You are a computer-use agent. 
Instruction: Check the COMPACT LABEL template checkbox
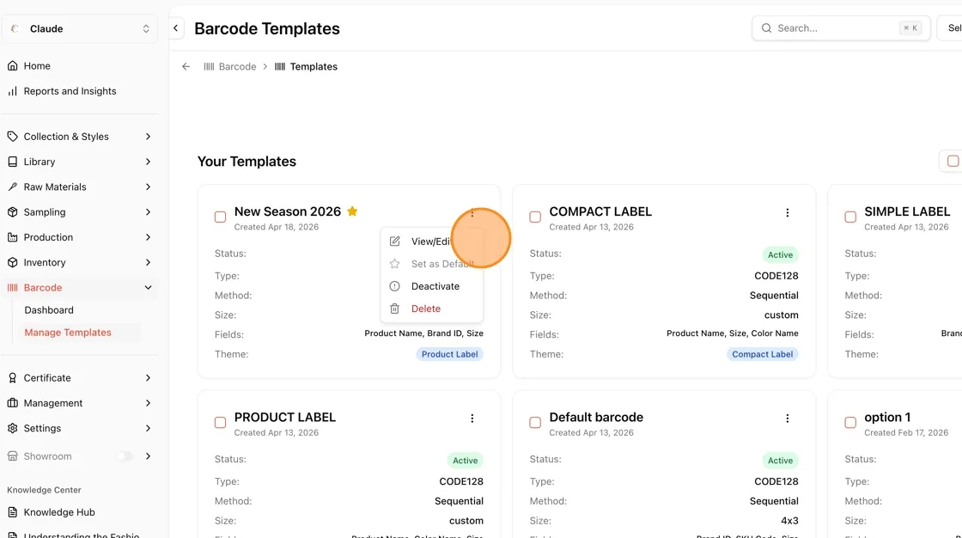coord(535,217)
